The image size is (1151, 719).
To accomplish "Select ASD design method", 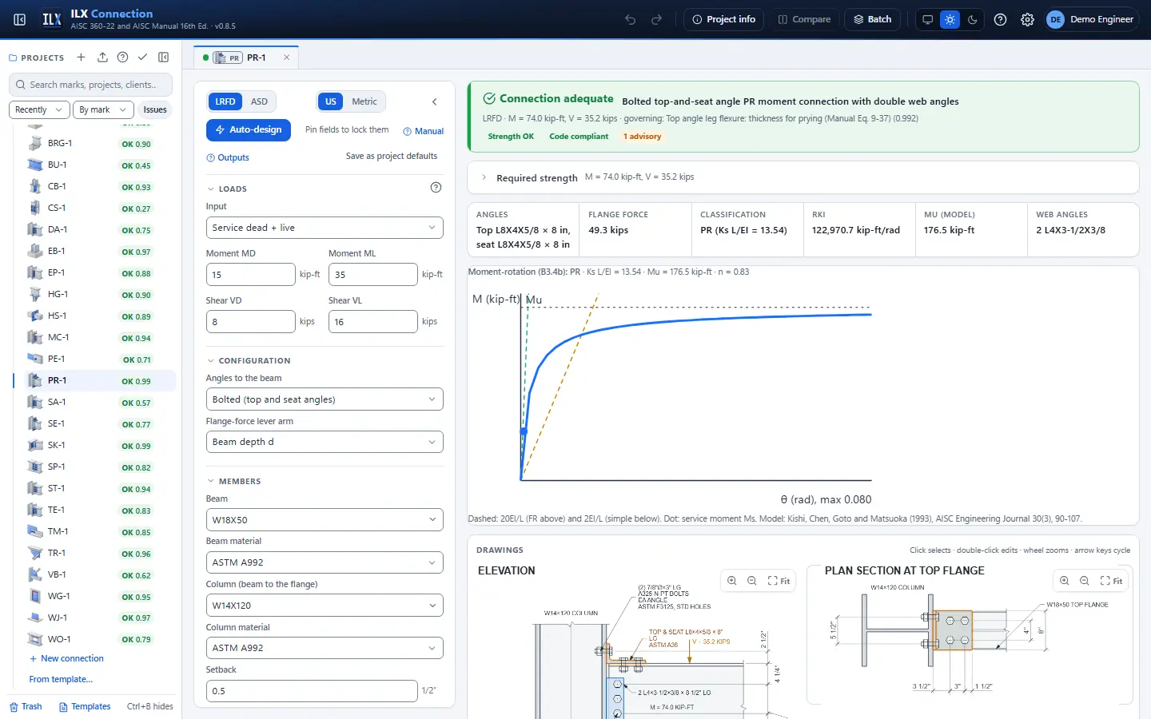I will 259,101.
